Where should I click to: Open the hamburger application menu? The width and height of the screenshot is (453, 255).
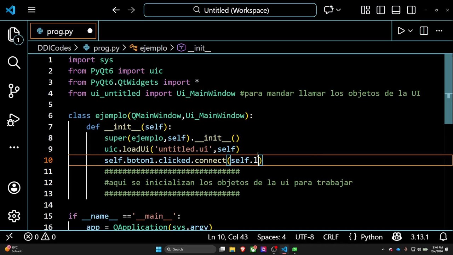[x=32, y=10]
